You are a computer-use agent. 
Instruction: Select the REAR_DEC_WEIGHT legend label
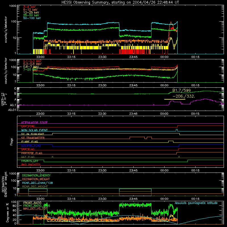[x=35, y=187]
